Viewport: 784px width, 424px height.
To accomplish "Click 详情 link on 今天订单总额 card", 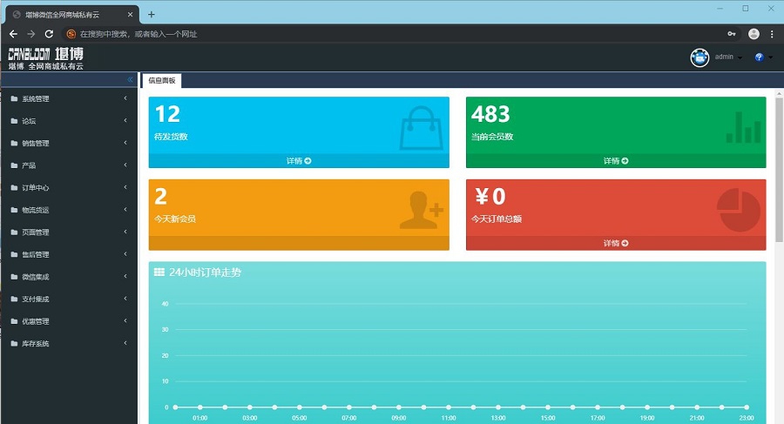I will pyautogui.click(x=616, y=244).
